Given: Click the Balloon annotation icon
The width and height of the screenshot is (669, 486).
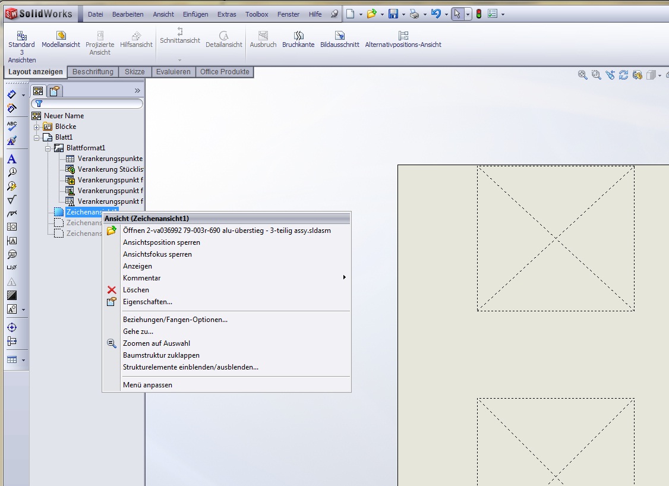Looking at the screenshot, I should point(12,172).
